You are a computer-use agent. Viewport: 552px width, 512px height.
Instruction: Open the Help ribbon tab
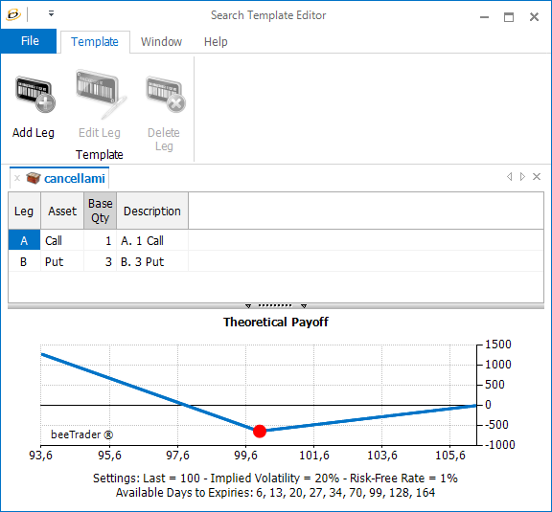coord(216,42)
